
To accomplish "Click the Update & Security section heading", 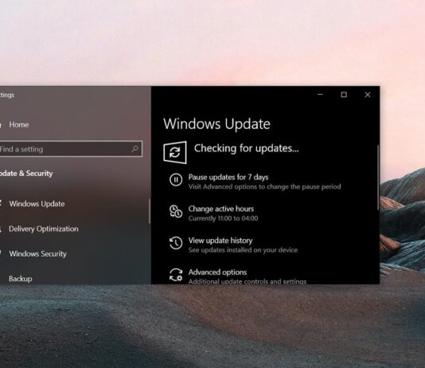I will point(26,174).
